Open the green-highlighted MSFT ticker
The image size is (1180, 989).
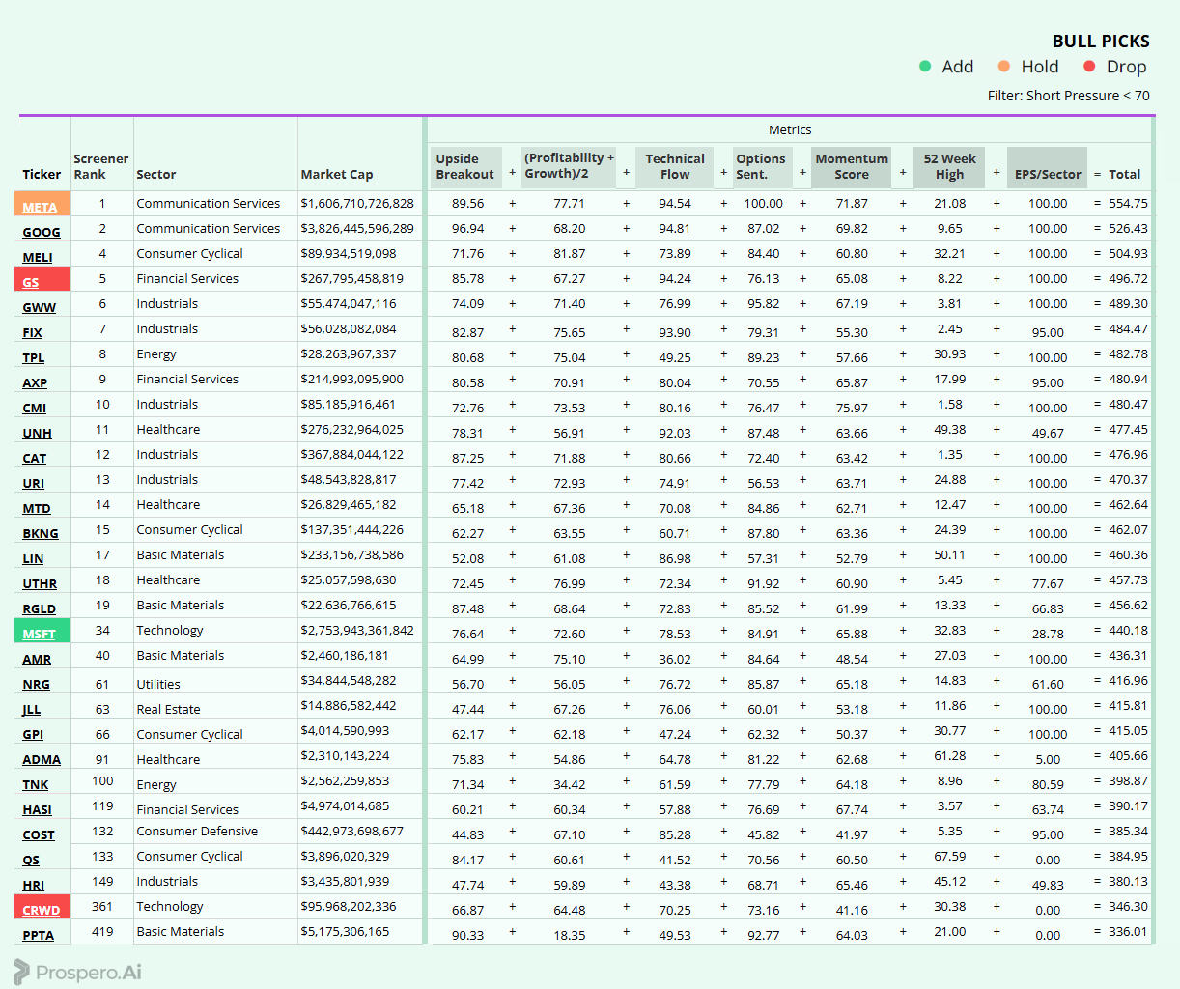39,634
